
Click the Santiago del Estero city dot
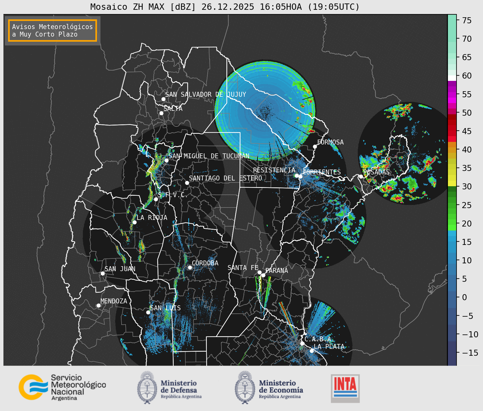187,183
